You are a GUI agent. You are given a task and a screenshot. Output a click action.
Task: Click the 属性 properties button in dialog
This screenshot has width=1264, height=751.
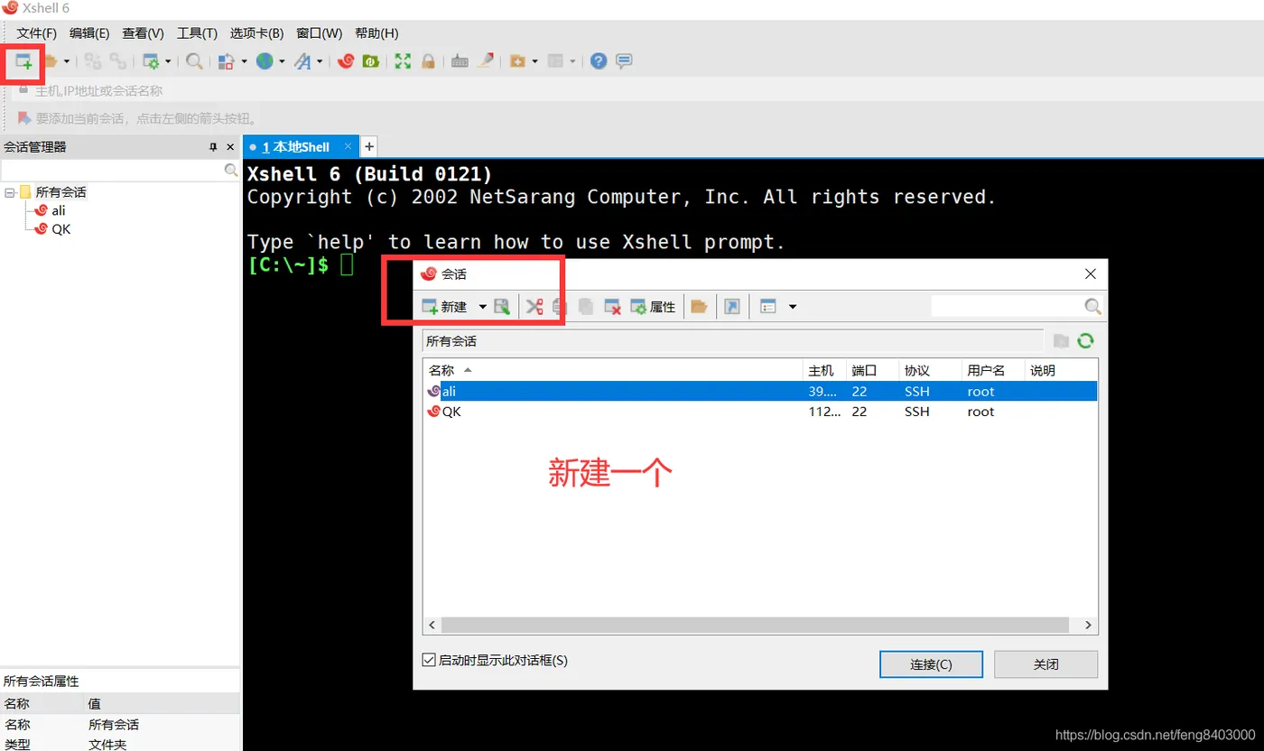[652, 307]
